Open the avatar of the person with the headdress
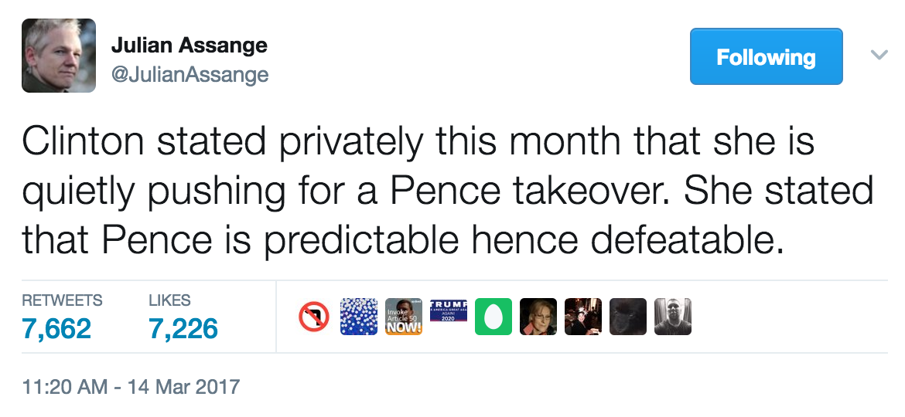 (x=583, y=316)
